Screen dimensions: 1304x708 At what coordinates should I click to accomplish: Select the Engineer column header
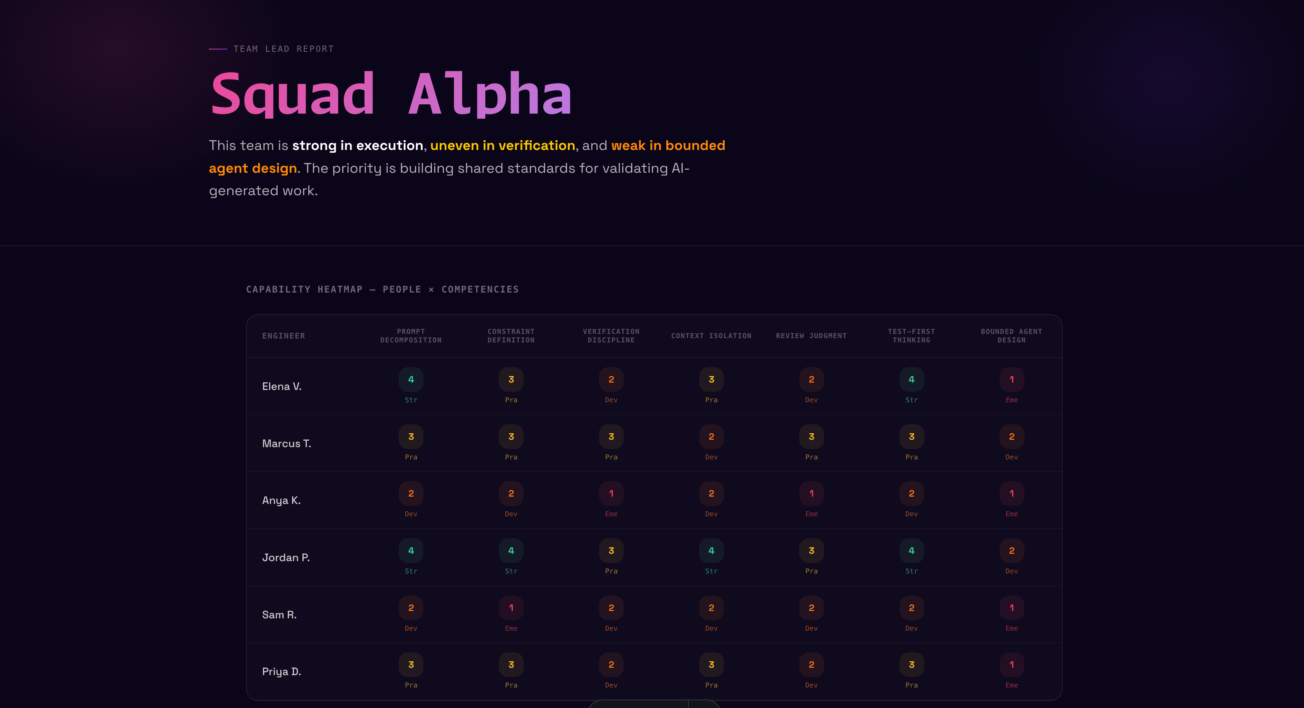[283, 336]
